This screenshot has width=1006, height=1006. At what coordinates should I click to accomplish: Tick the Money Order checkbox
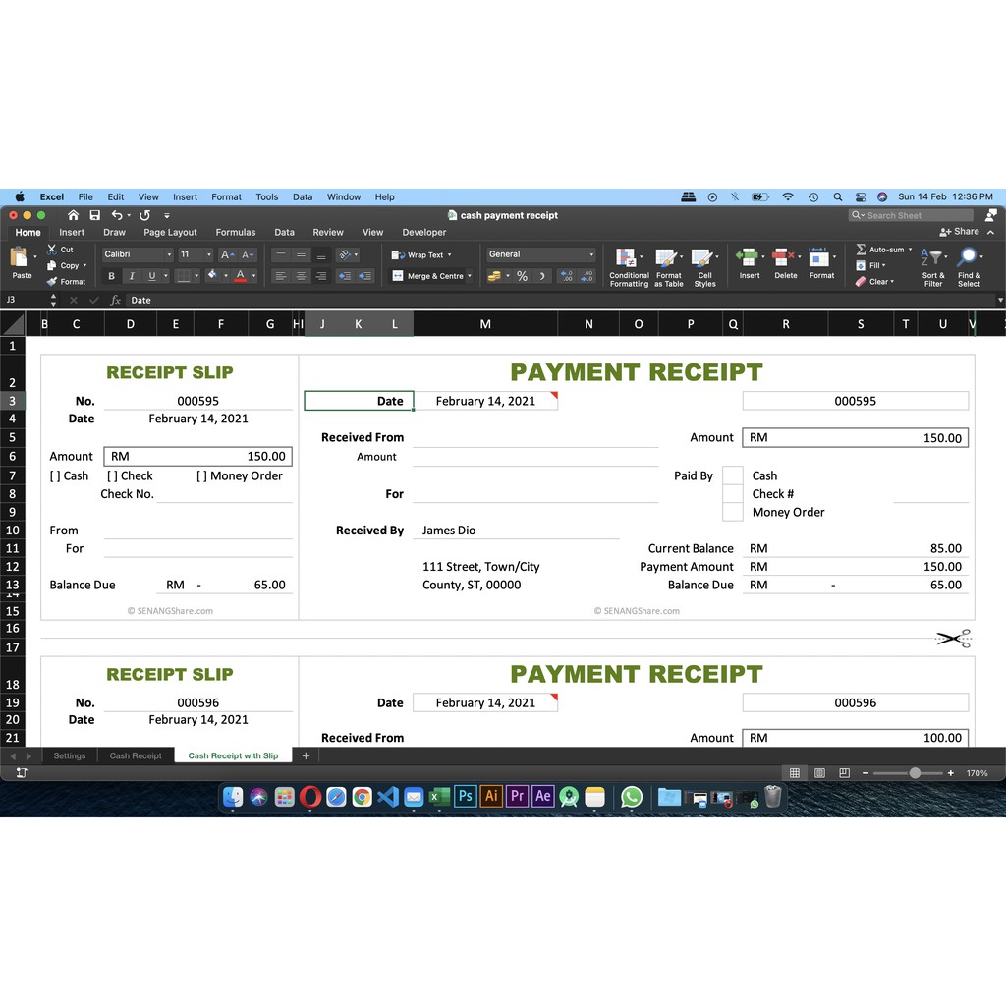coord(732,512)
